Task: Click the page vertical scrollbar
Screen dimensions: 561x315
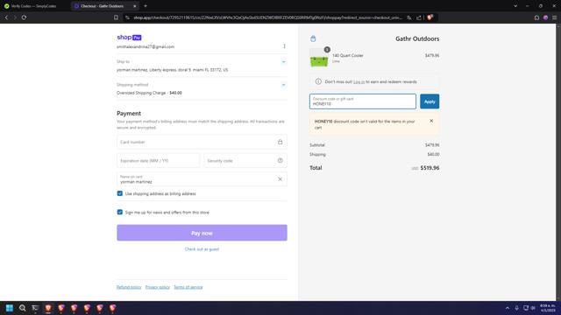Action: tap(558, 162)
